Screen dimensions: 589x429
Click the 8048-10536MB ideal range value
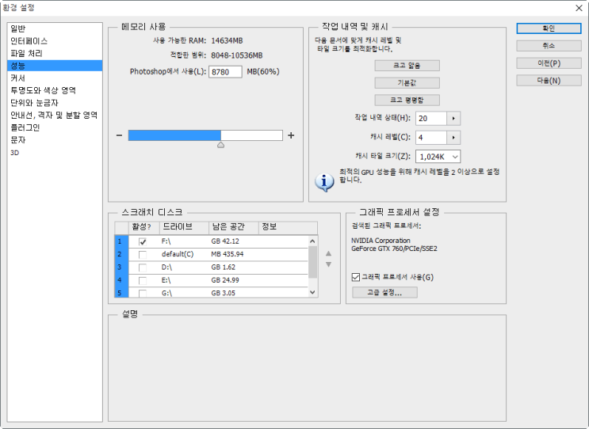[237, 55]
